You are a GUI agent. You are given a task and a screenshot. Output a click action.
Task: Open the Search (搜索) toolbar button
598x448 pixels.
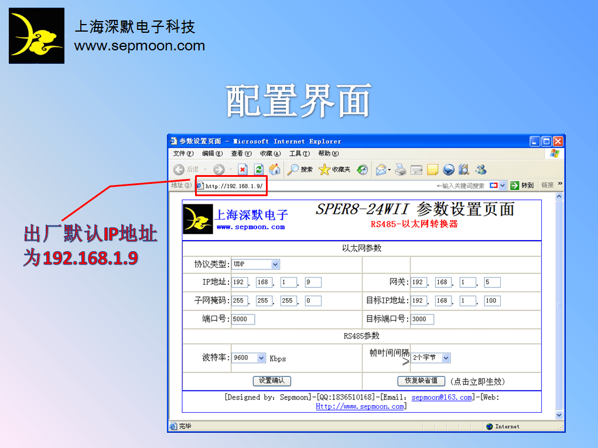[299, 170]
